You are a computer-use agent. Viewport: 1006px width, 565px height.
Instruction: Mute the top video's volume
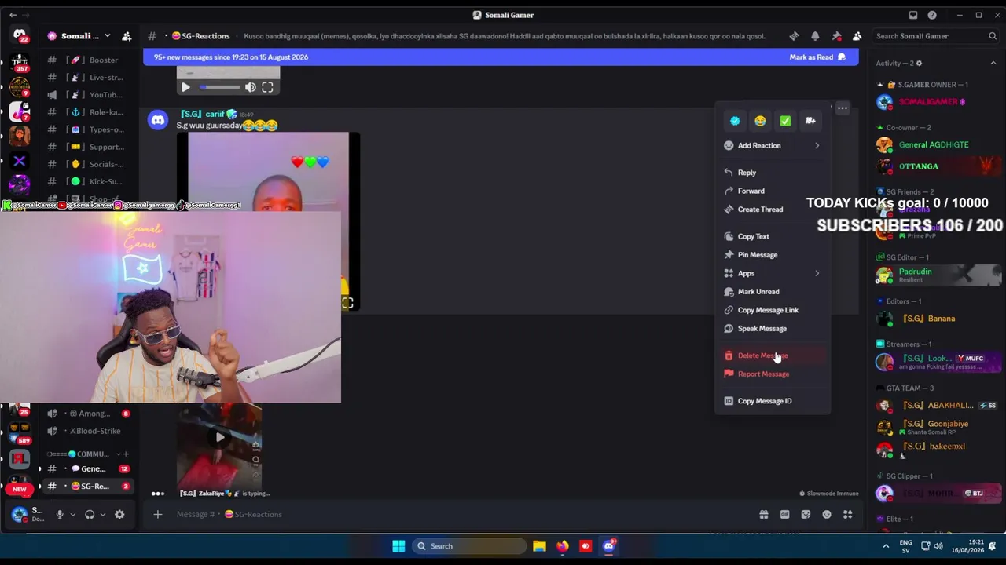(x=250, y=88)
